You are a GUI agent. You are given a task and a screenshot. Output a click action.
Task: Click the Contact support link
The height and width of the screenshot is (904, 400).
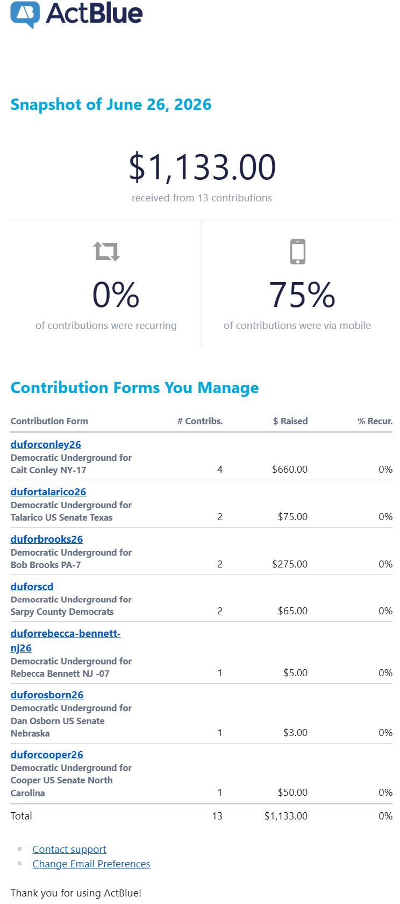pyautogui.click(x=69, y=849)
